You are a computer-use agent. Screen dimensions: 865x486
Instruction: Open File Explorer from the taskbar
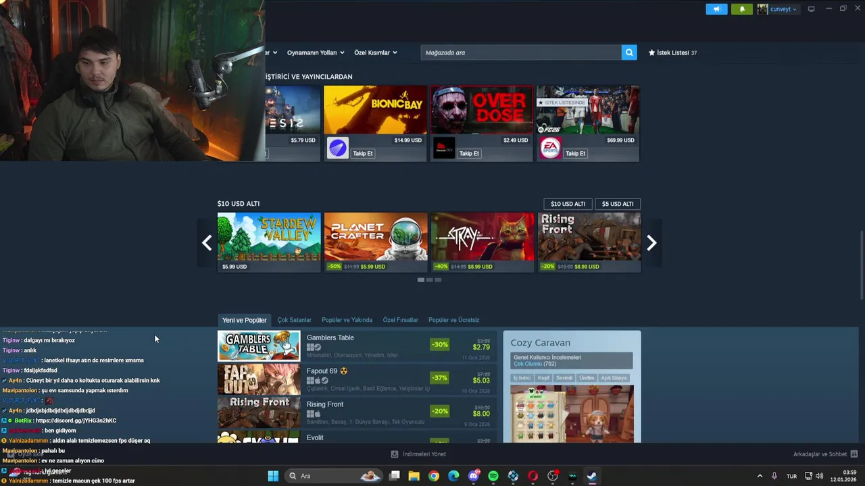tap(414, 476)
